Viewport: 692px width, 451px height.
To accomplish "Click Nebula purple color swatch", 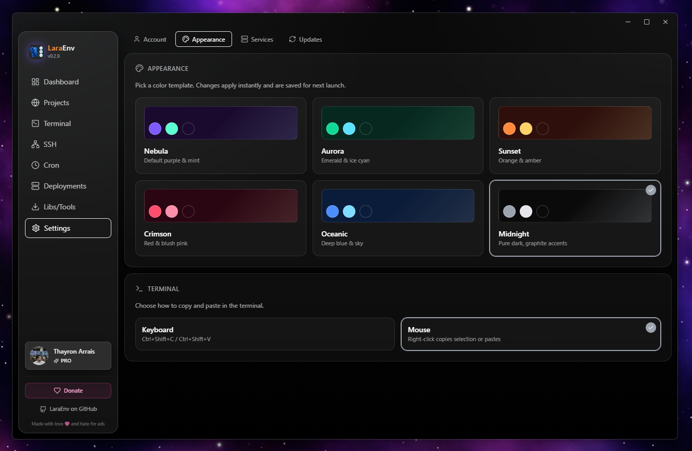I will coord(155,129).
